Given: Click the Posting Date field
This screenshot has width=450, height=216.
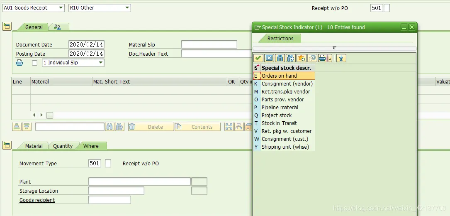Looking at the screenshot, I should point(86,54).
